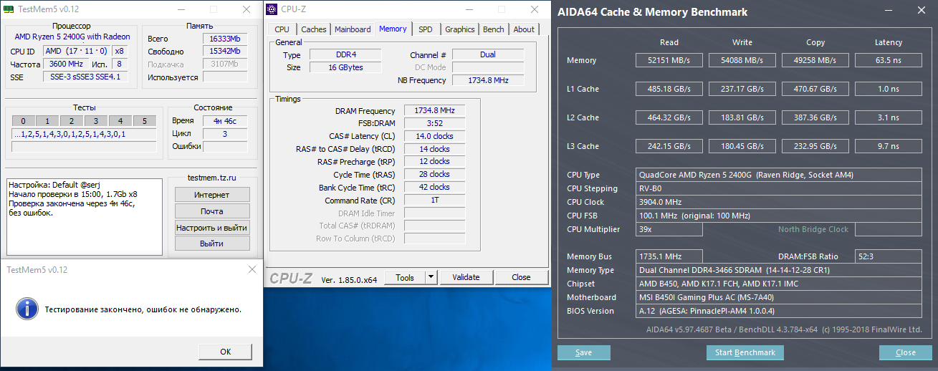The width and height of the screenshot is (938, 371).
Task: Click the 16 GBytes size field
Action: tap(345, 67)
